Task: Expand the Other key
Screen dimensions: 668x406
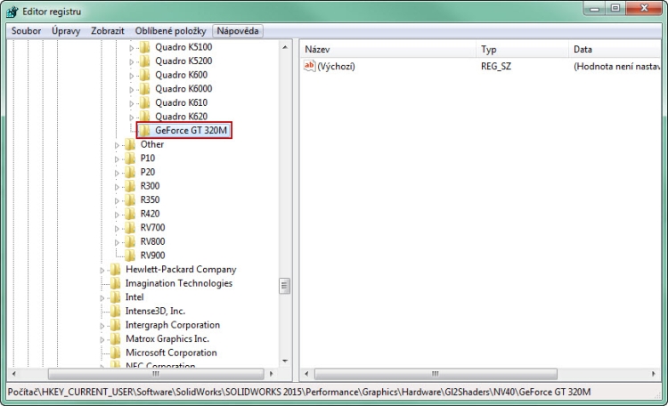Action: point(117,145)
